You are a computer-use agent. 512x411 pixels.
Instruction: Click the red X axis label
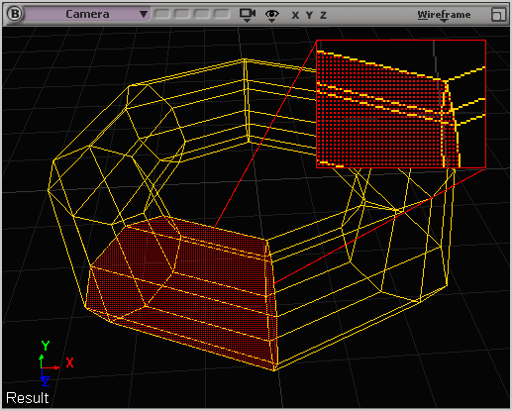[x=69, y=362]
